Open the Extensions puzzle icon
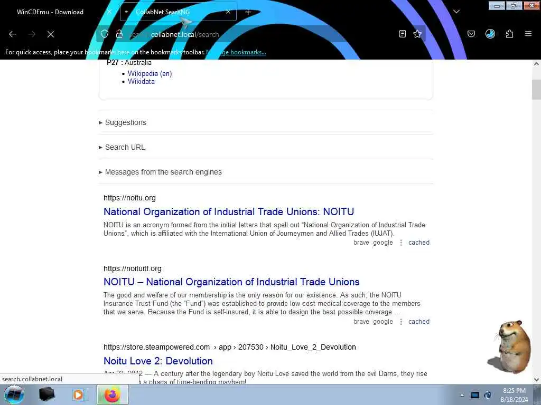541x405 pixels. (x=509, y=34)
